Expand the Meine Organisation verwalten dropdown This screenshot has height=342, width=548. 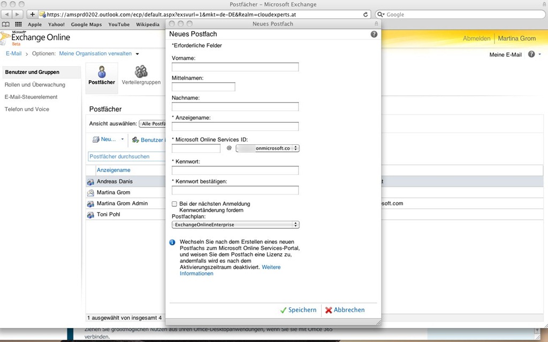pos(138,54)
